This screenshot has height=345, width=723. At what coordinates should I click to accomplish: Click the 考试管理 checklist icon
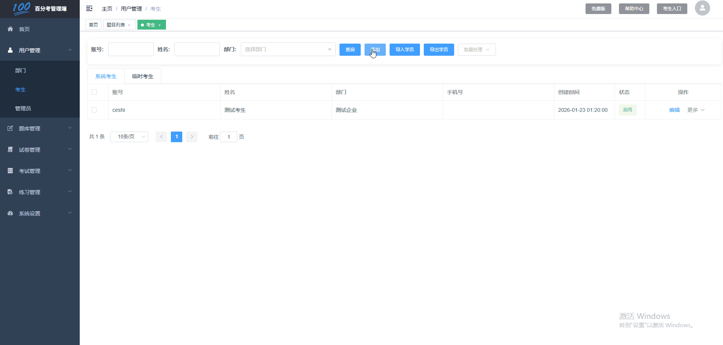tap(10, 171)
